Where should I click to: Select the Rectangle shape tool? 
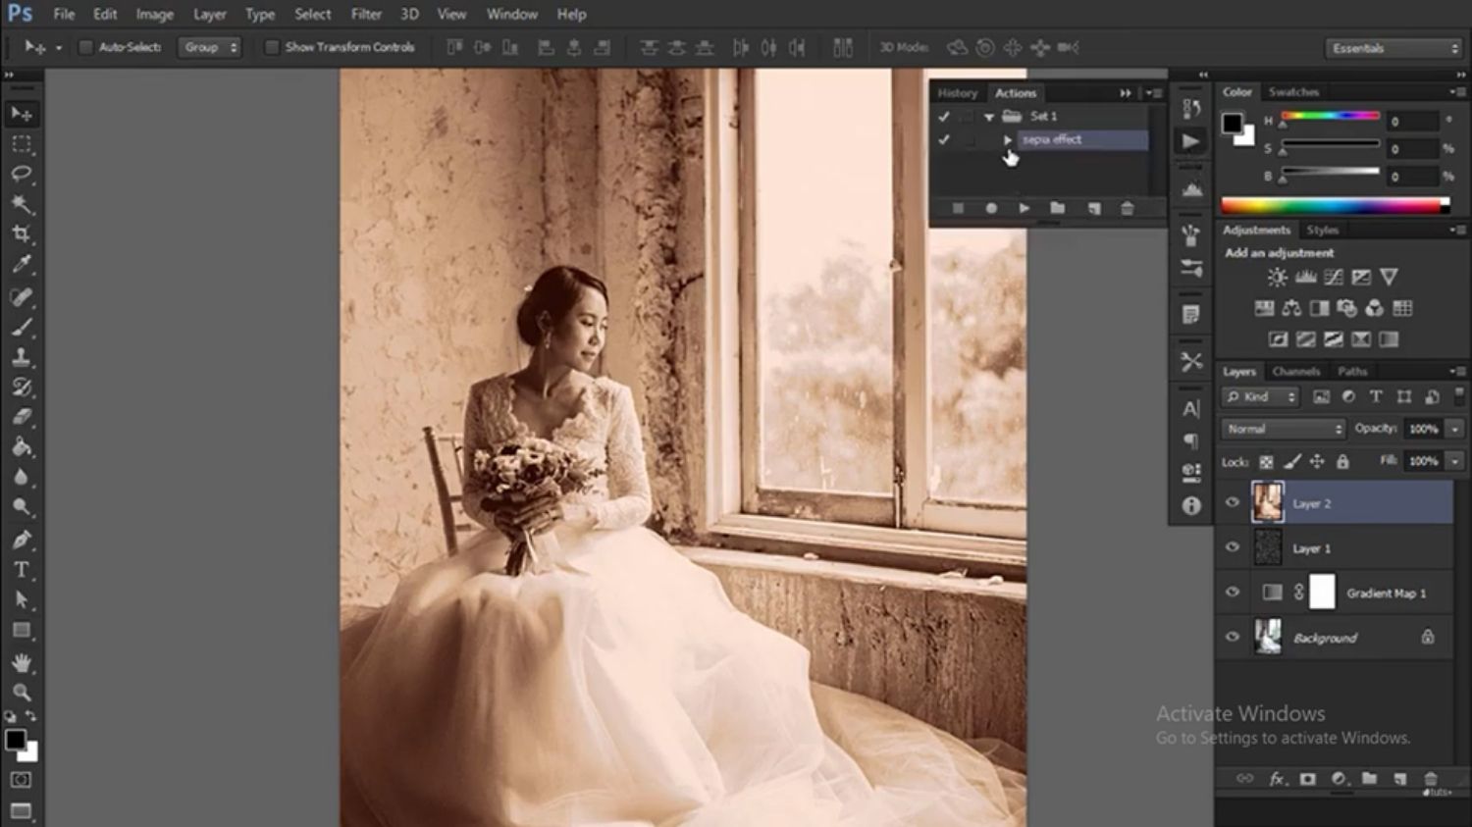click(22, 631)
